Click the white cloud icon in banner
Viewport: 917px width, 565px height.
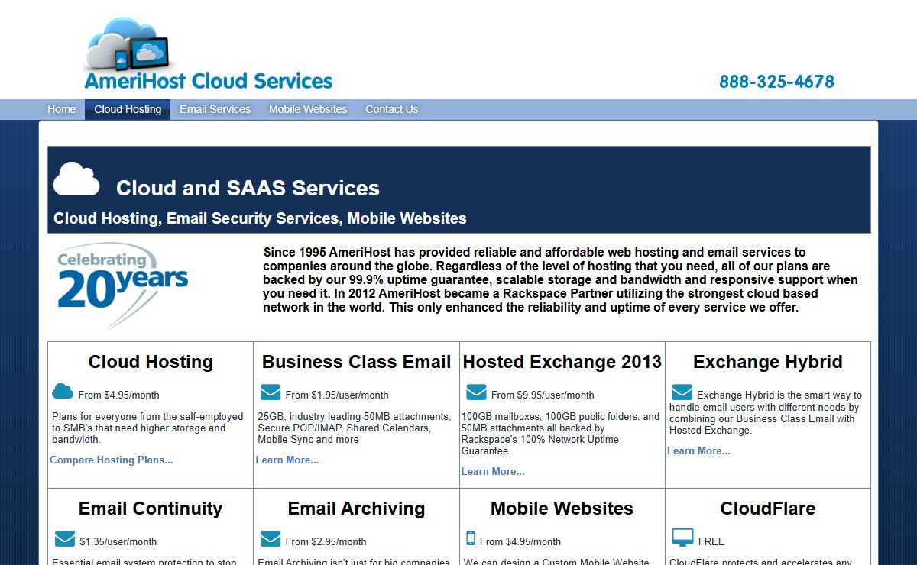[x=76, y=179]
